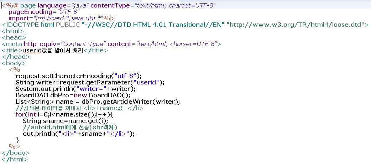Click the closing </title> tag
This screenshot has width=371, height=166.
[96, 50]
